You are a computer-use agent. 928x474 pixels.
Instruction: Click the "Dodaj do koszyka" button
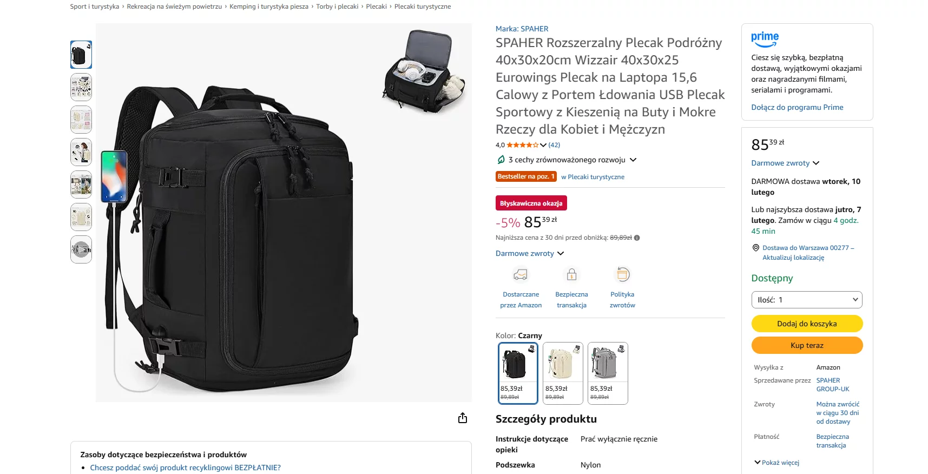(807, 324)
